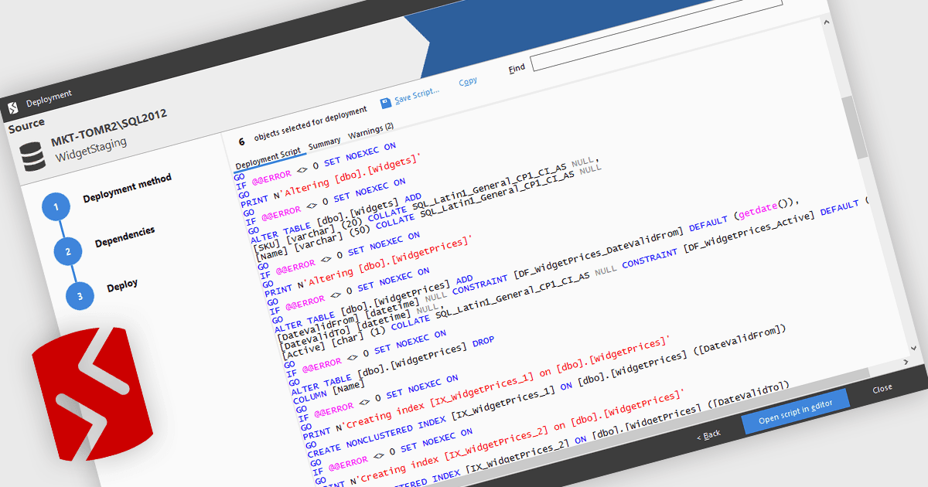Screen dimensions: 928x487
Task: Click the Deploy step label
Action: 122,285
